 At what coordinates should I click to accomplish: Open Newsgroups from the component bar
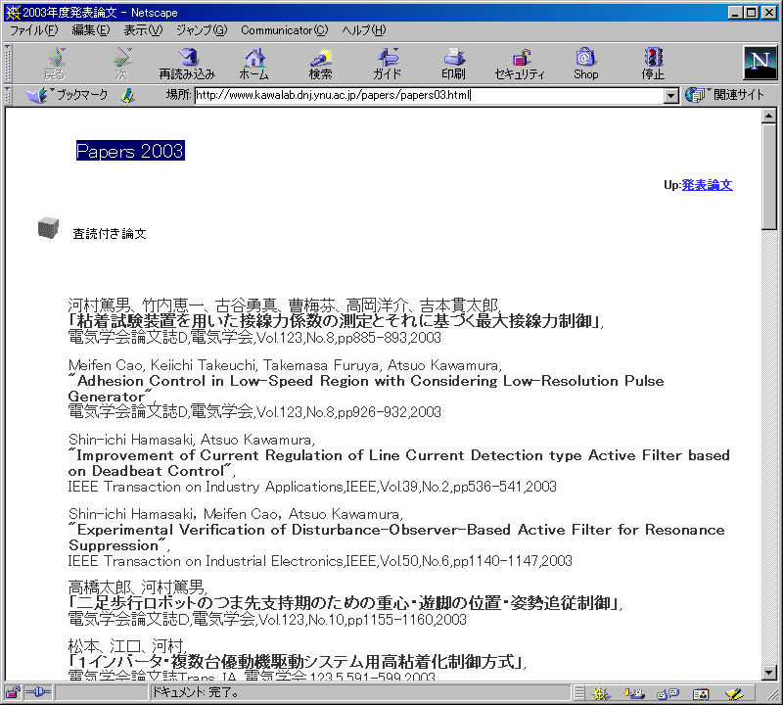668,693
